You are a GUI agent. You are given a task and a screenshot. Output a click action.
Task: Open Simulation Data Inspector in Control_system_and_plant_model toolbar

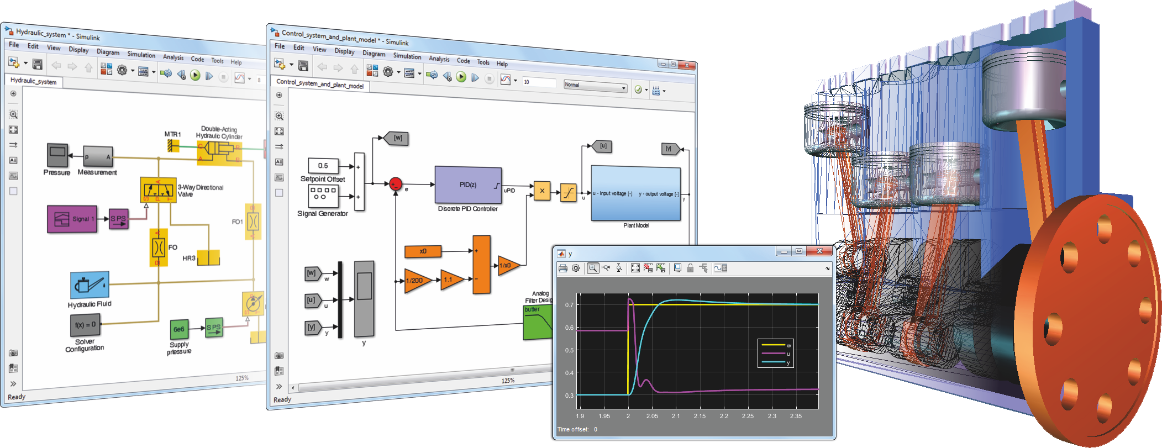(x=506, y=80)
